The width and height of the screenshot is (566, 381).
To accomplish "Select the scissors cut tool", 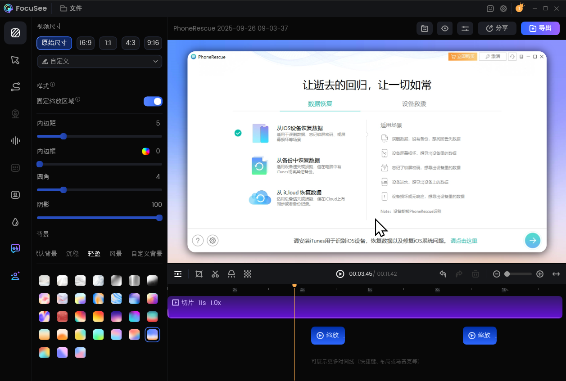I will (x=215, y=274).
